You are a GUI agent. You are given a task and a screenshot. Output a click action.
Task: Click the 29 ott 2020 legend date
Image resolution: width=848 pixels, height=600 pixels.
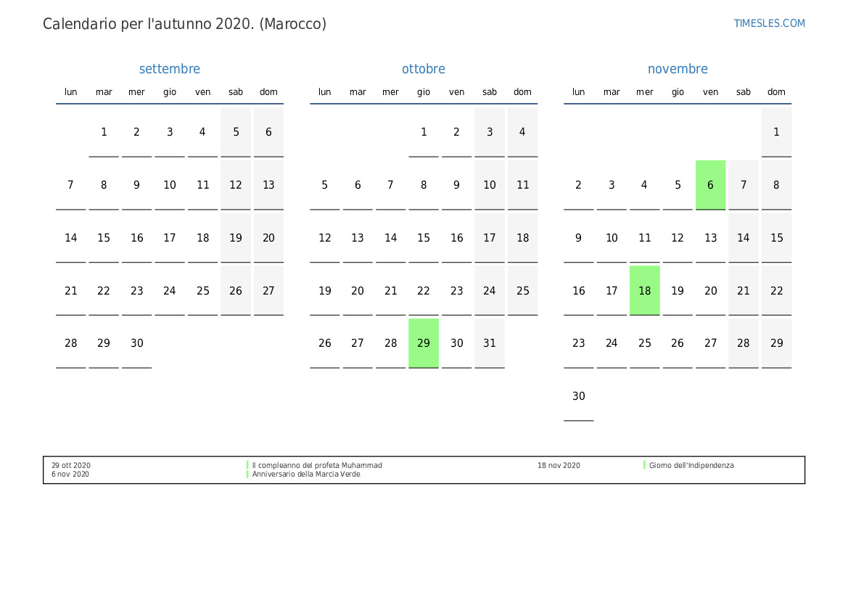tap(71, 466)
